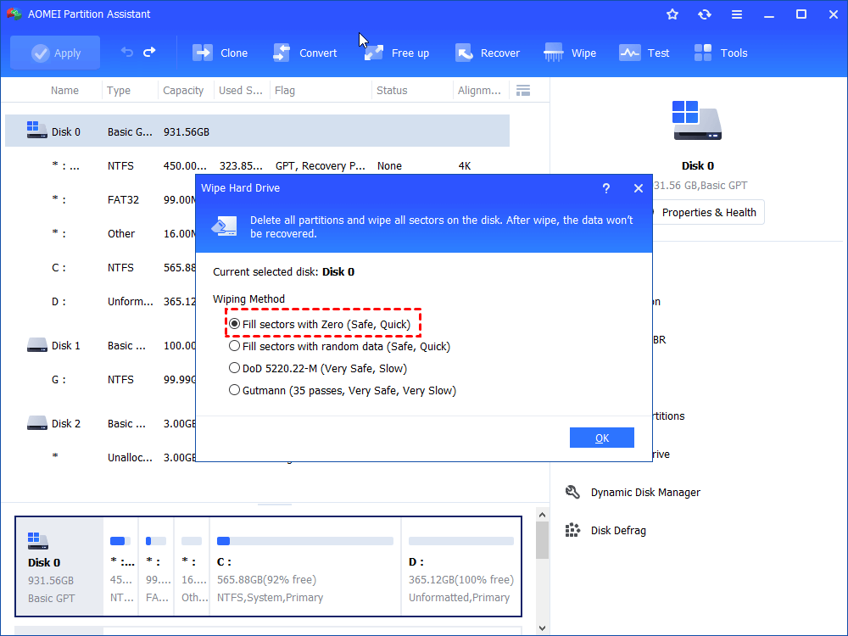Open the hamburger menu in title bar
848x636 pixels.
coord(737,14)
